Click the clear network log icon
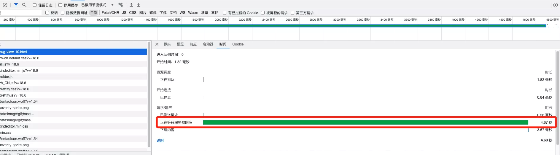 [x=5, y=5]
